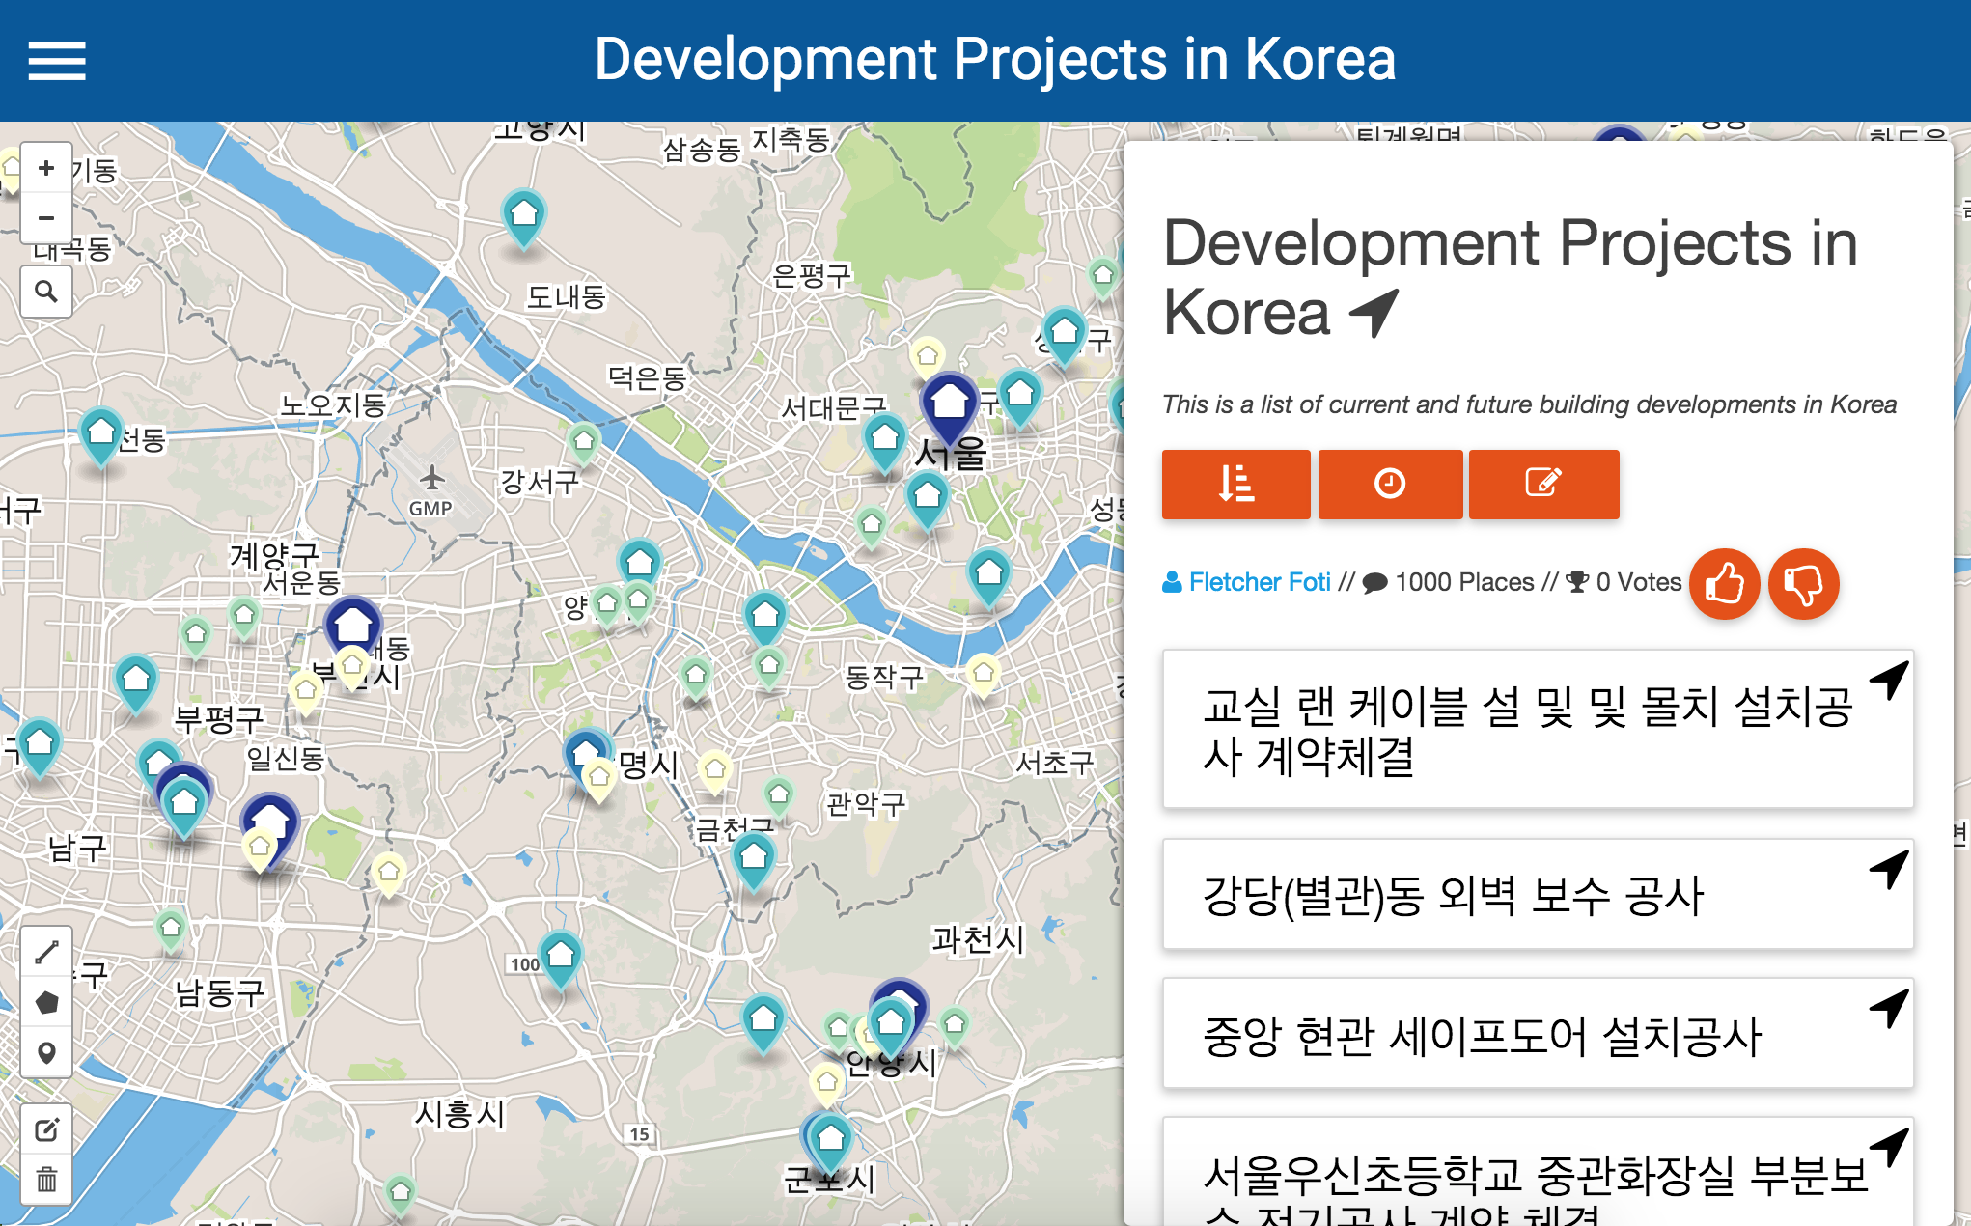Open the 교실 랜 케이블 list entry
Image resolution: width=1971 pixels, height=1226 pixels.
(x=1525, y=730)
